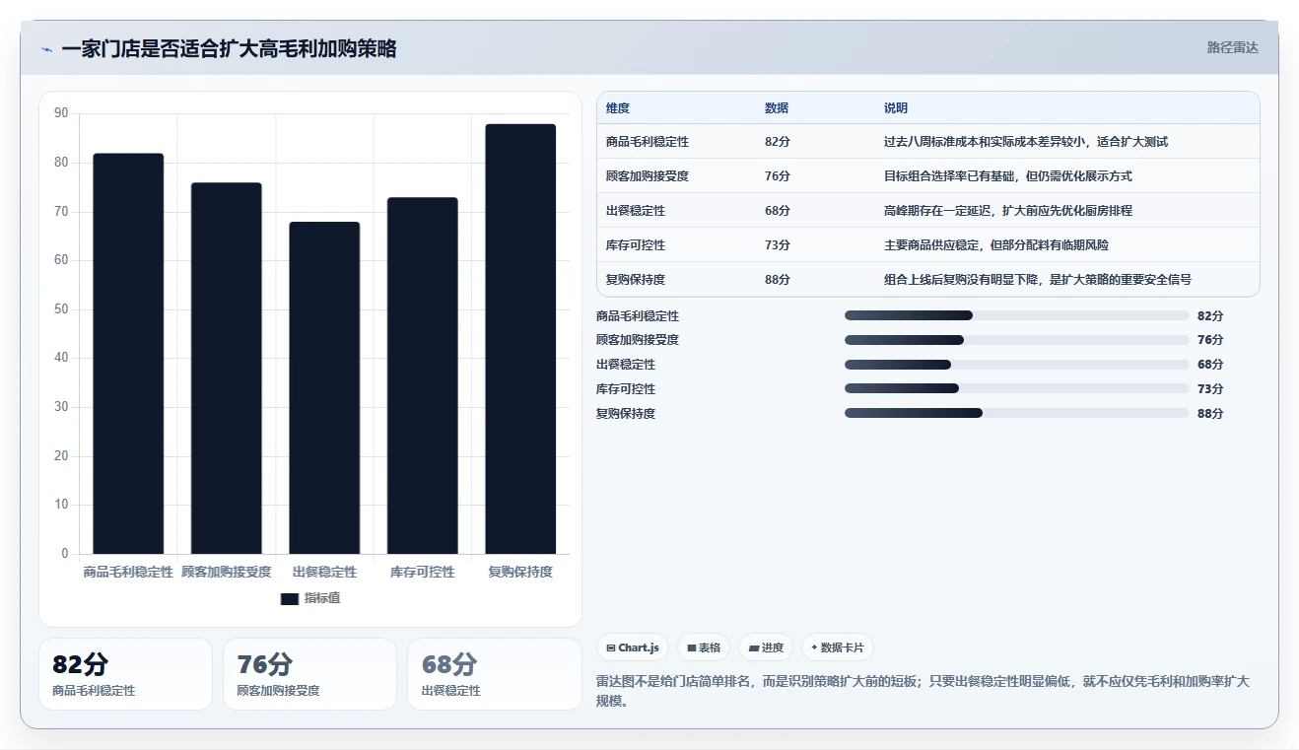The image size is (1299, 750).
Task: Click the 82分 value beside progress bar
Action: (x=1210, y=315)
